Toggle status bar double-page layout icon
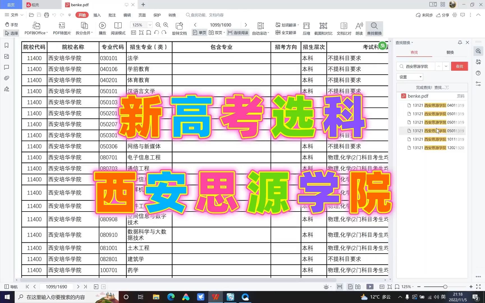The image size is (485, 303). pyautogui.click(x=358, y=287)
